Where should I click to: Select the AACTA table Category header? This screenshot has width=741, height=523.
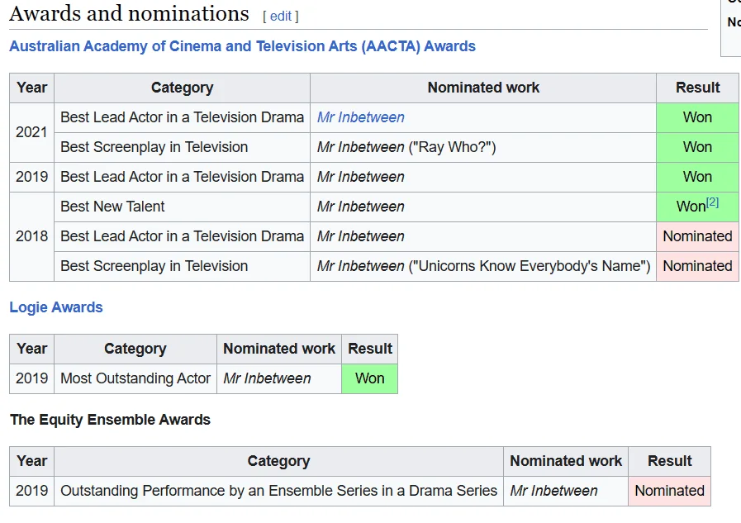click(x=182, y=88)
